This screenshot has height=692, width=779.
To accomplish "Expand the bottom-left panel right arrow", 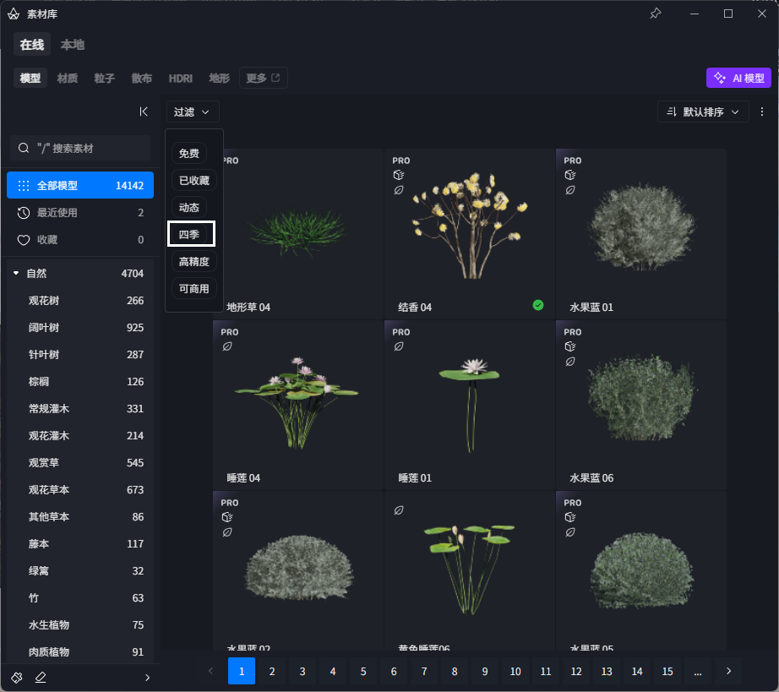I will tap(147, 677).
